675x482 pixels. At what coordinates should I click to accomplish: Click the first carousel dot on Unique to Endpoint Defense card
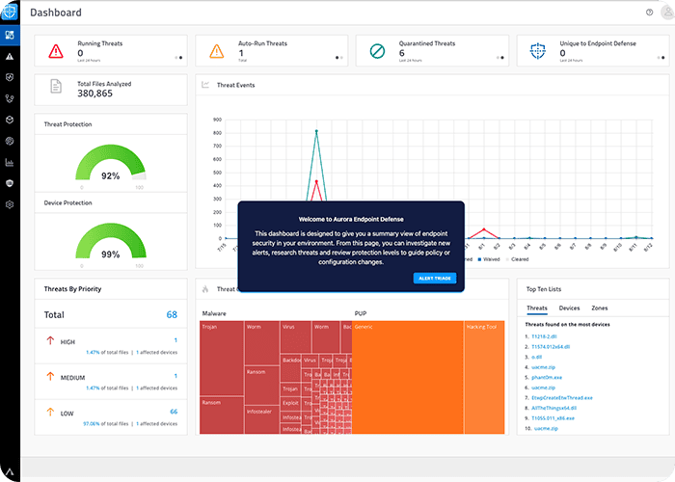tap(659, 58)
